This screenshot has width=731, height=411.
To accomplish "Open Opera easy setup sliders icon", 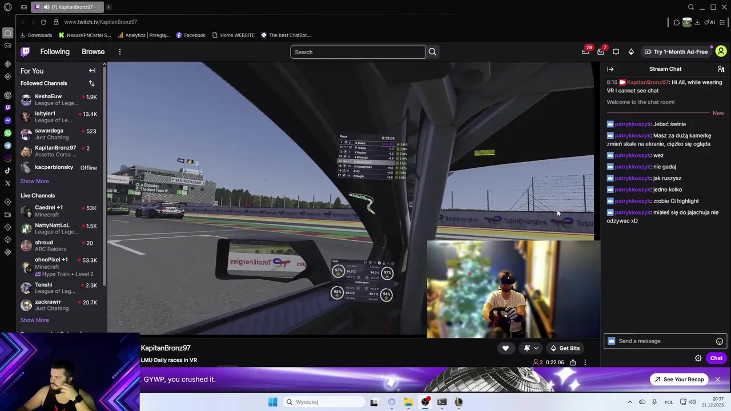I will (722, 22).
